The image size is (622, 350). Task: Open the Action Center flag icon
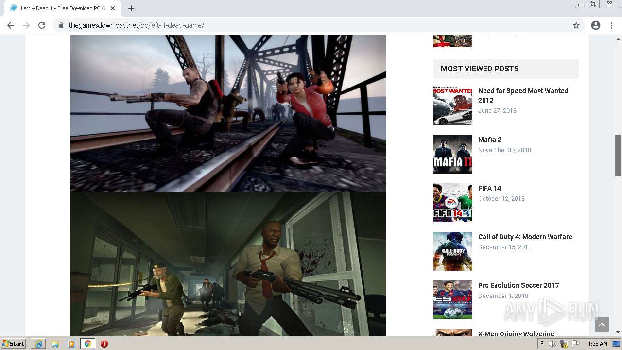[576, 344]
